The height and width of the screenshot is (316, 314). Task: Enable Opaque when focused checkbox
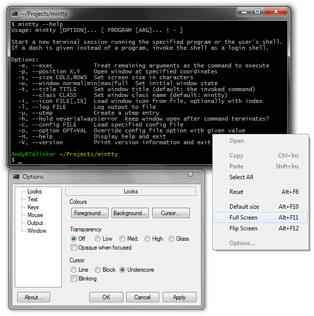[x=74, y=248]
